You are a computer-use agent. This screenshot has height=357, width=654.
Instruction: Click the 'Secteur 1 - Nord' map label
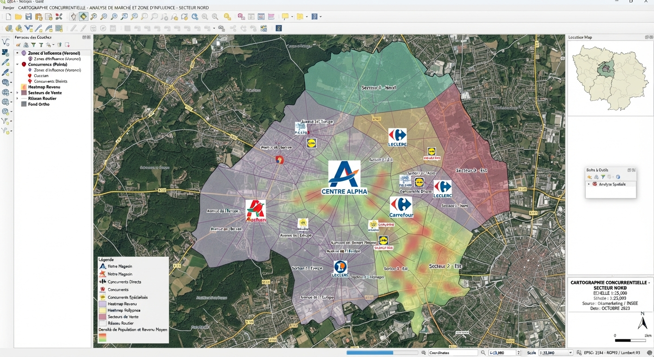point(379,87)
